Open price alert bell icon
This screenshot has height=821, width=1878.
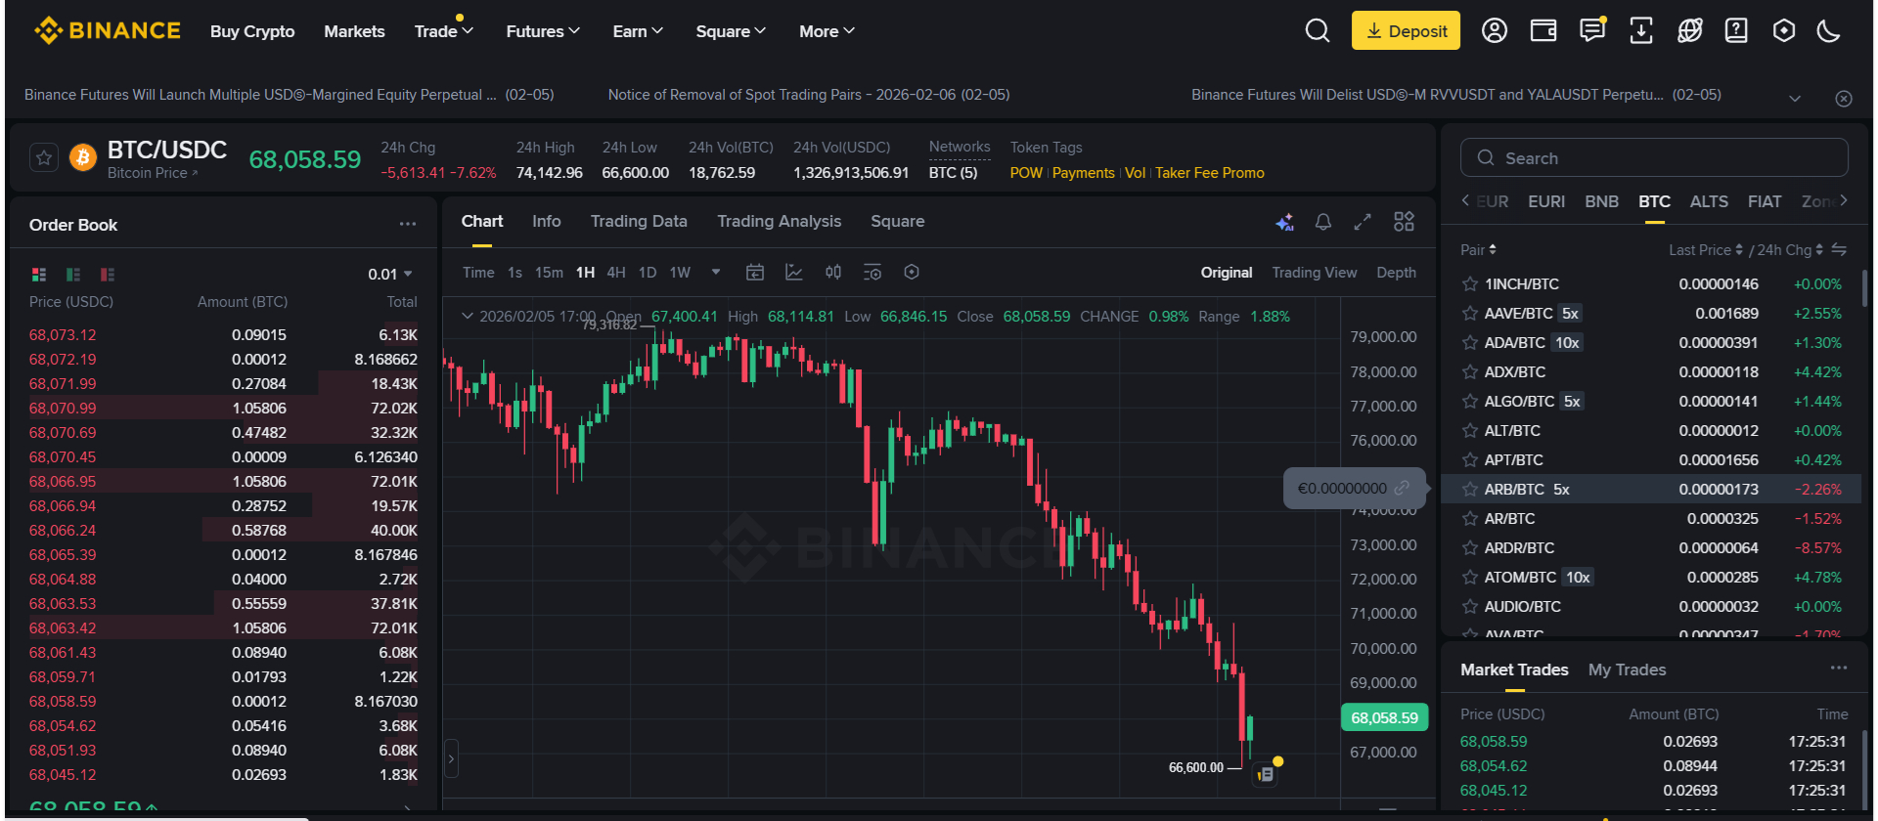click(1322, 223)
